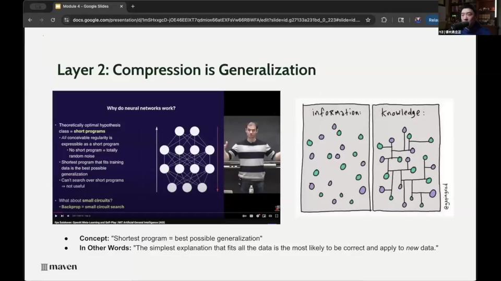Click 'Backprop = small circuit search' text
The image size is (501, 281).
(x=93, y=207)
